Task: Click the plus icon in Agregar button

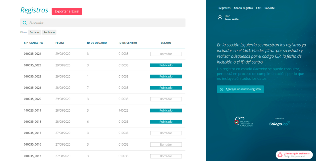Action: (x=222, y=89)
